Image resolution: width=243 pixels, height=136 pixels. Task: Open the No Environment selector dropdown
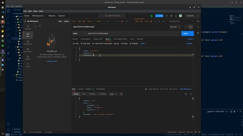(x=181, y=21)
